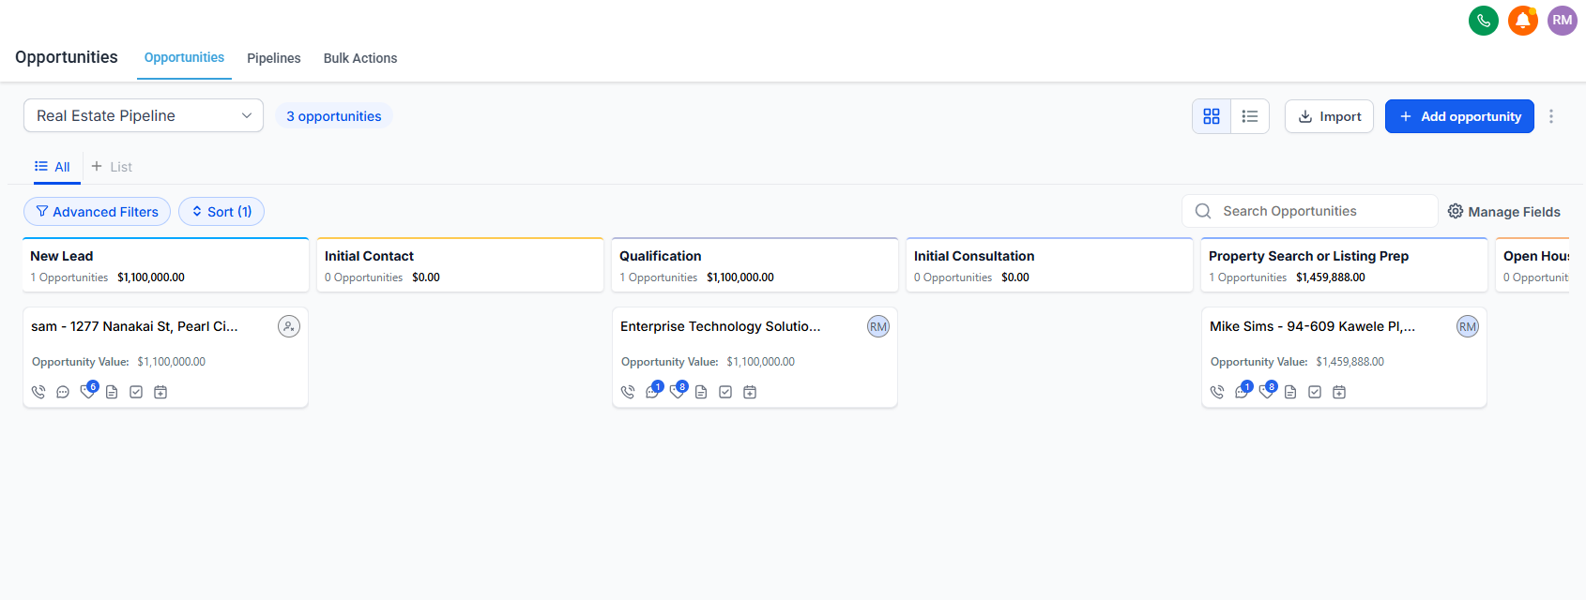The width and height of the screenshot is (1586, 600).
Task: Click the Import button
Action: point(1329,116)
